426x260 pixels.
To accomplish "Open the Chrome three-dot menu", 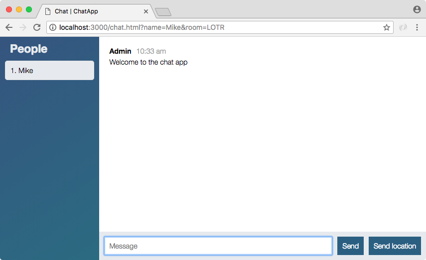I will click(417, 27).
